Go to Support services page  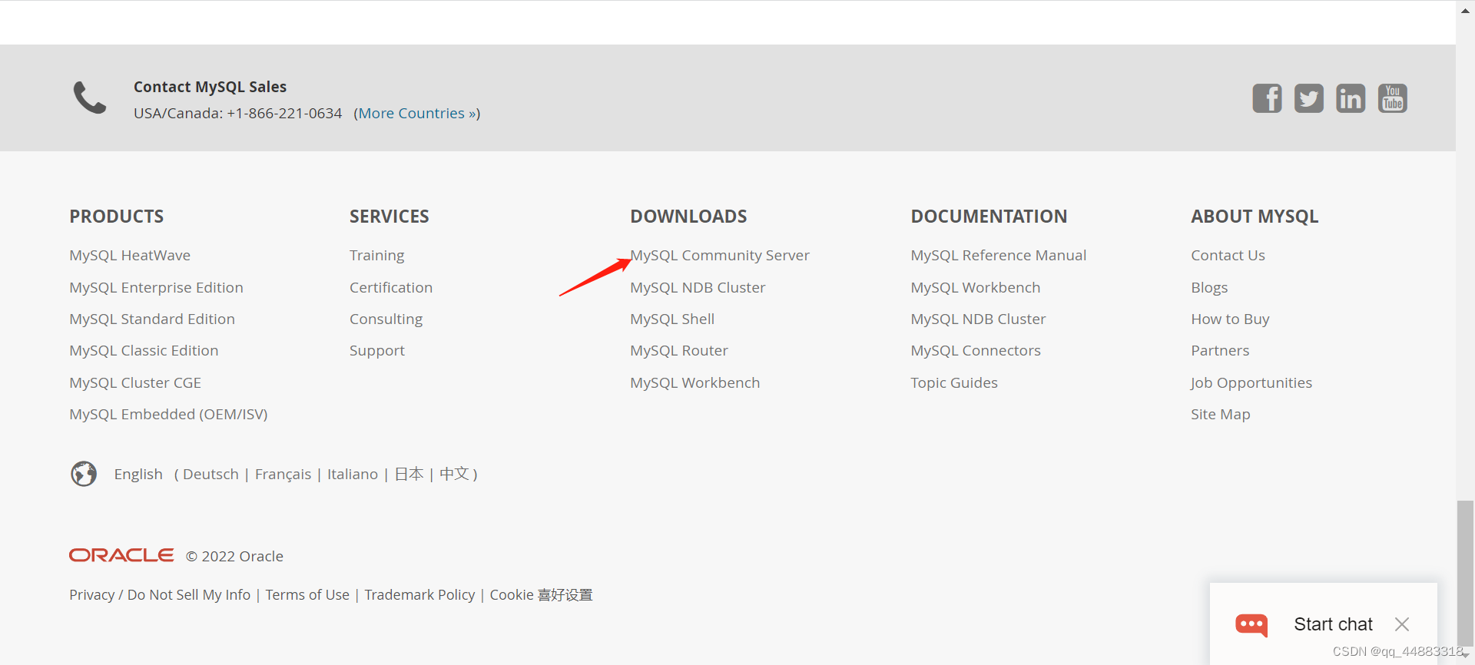coord(376,350)
